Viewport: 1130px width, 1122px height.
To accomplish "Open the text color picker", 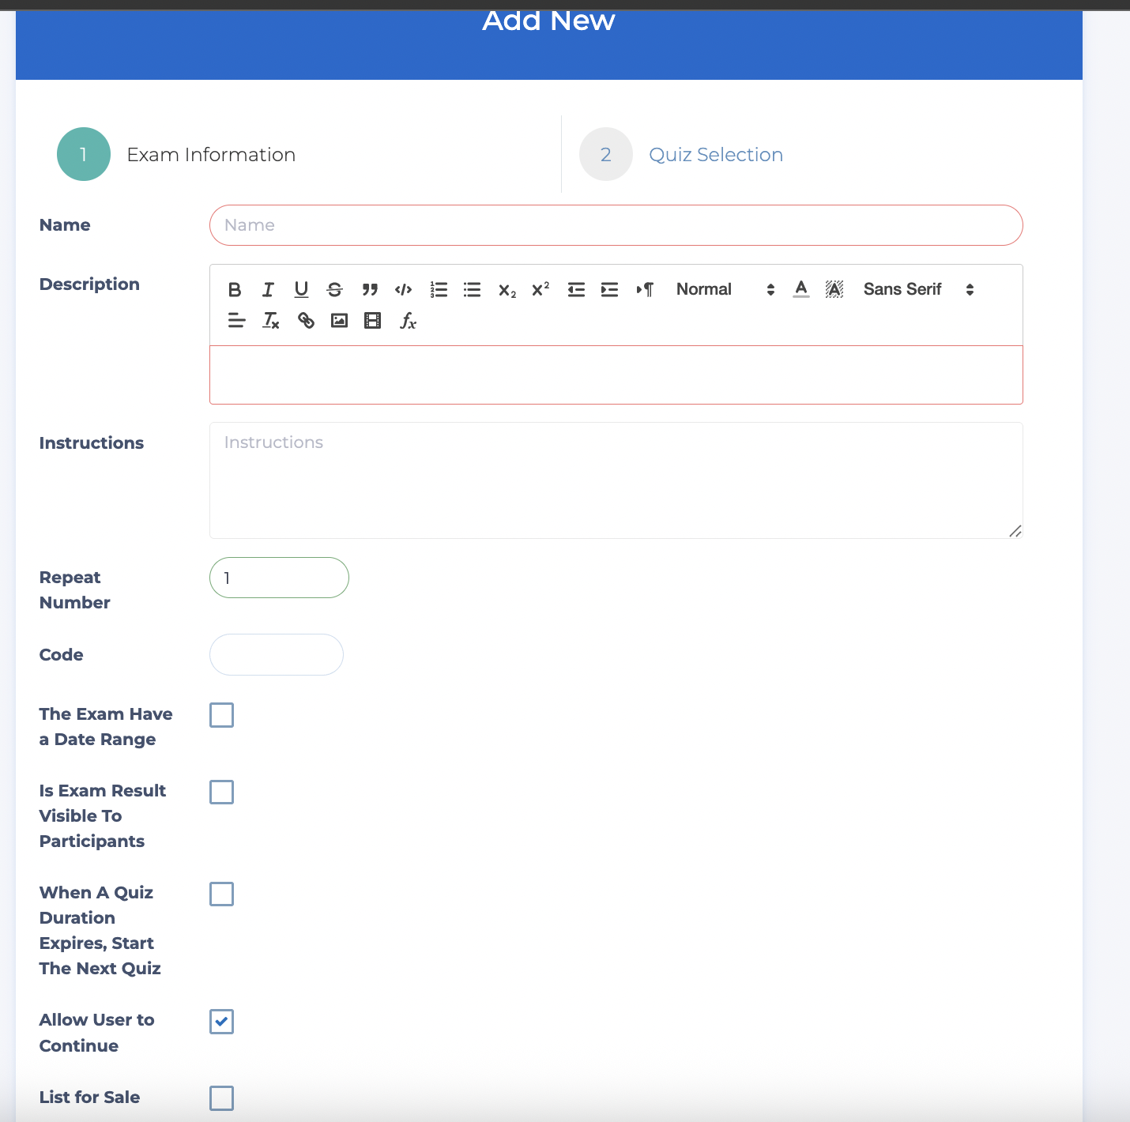I will 800,290.
